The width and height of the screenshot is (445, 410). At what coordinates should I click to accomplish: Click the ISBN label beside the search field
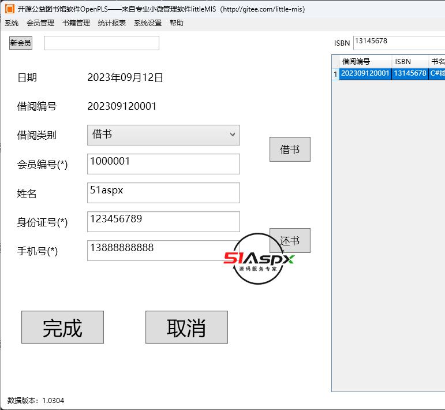click(x=342, y=43)
